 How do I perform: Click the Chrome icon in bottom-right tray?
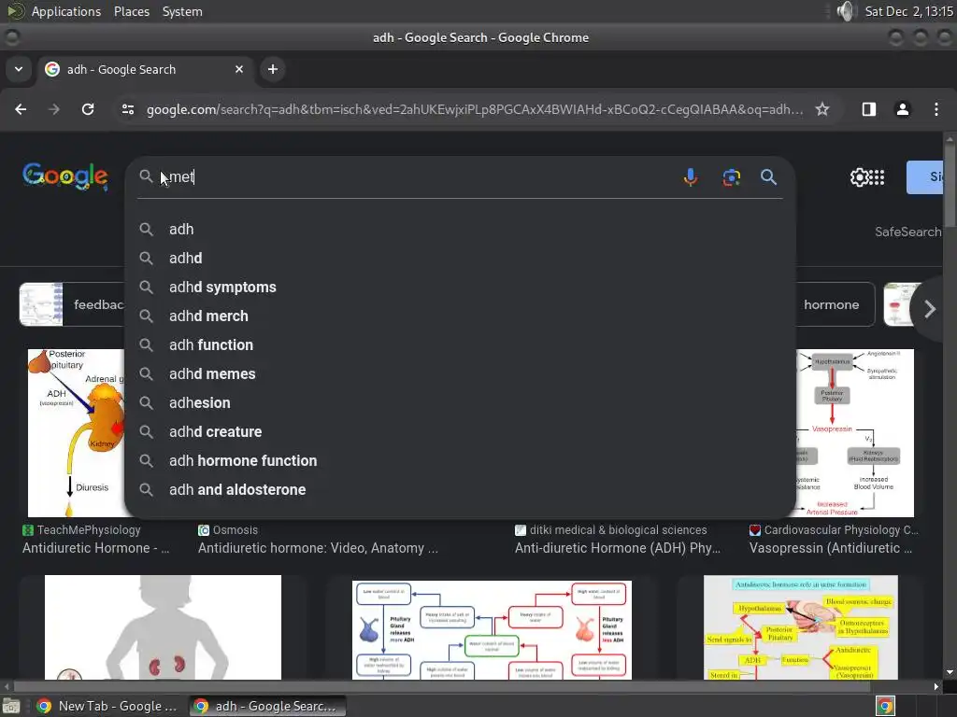coord(885,706)
